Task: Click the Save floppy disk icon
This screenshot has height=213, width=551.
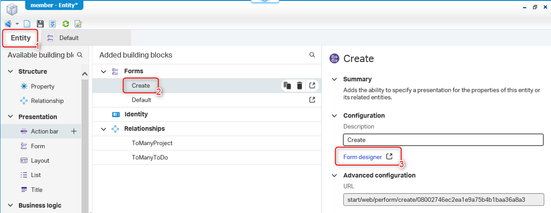Action: (40, 24)
